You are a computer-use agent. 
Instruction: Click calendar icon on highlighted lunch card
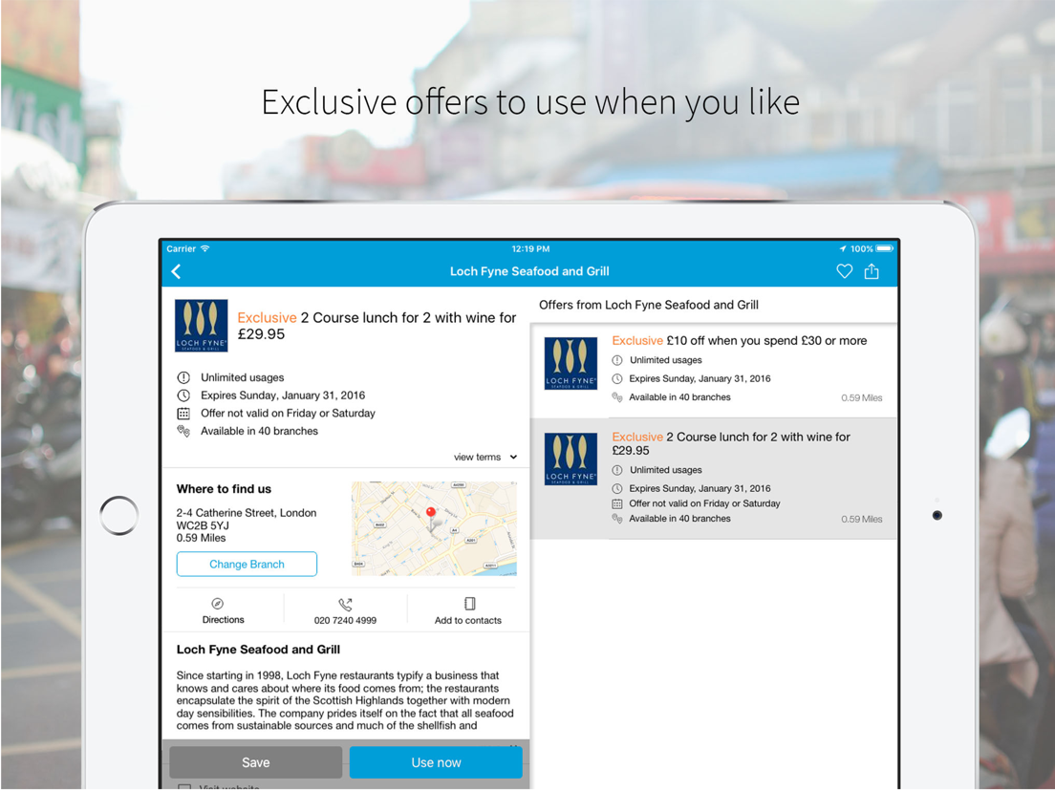(617, 503)
